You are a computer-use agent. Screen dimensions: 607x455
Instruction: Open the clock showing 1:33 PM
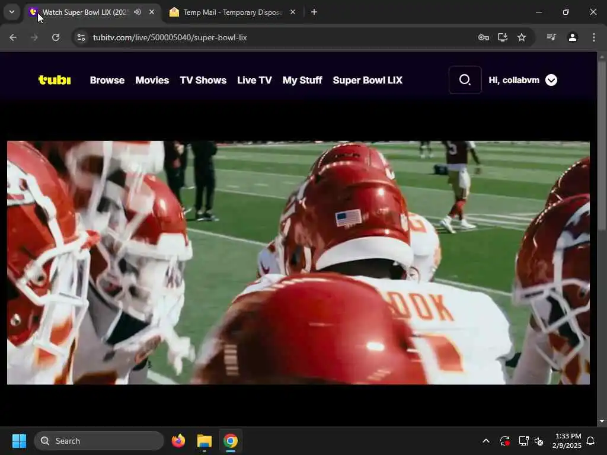pyautogui.click(x=567, y=441)
